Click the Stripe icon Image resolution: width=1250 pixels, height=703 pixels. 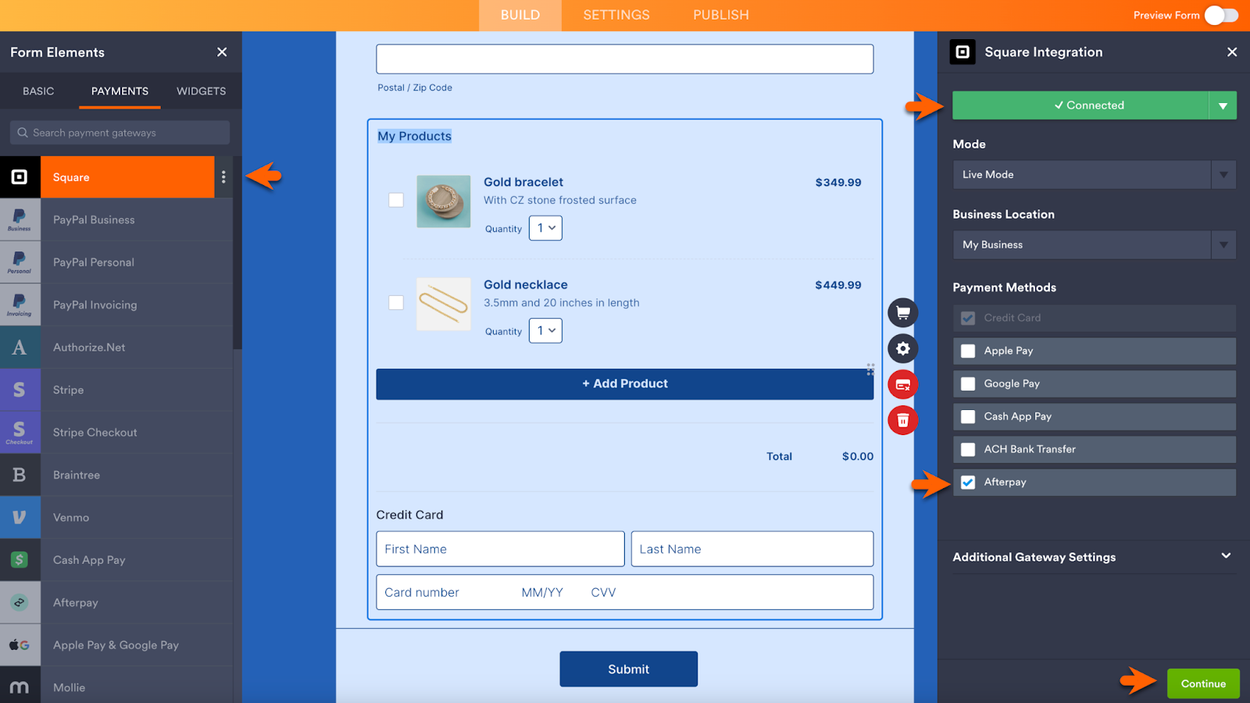coord(20,390)
